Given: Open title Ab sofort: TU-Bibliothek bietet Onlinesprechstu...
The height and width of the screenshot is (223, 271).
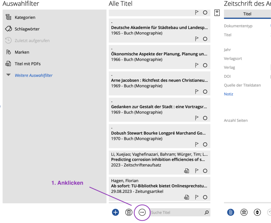Looking at the screenshot, I should [159, 186].
